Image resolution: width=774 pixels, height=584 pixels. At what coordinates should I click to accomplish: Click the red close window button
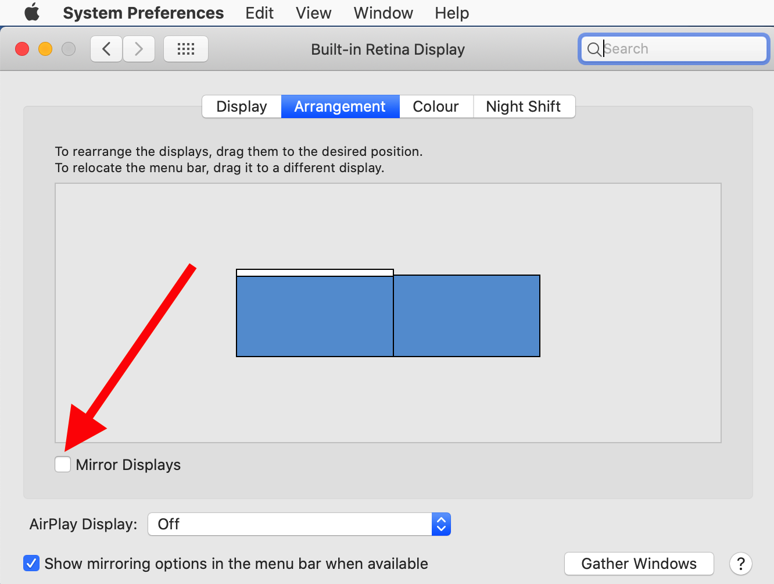(x=22, y=49)
